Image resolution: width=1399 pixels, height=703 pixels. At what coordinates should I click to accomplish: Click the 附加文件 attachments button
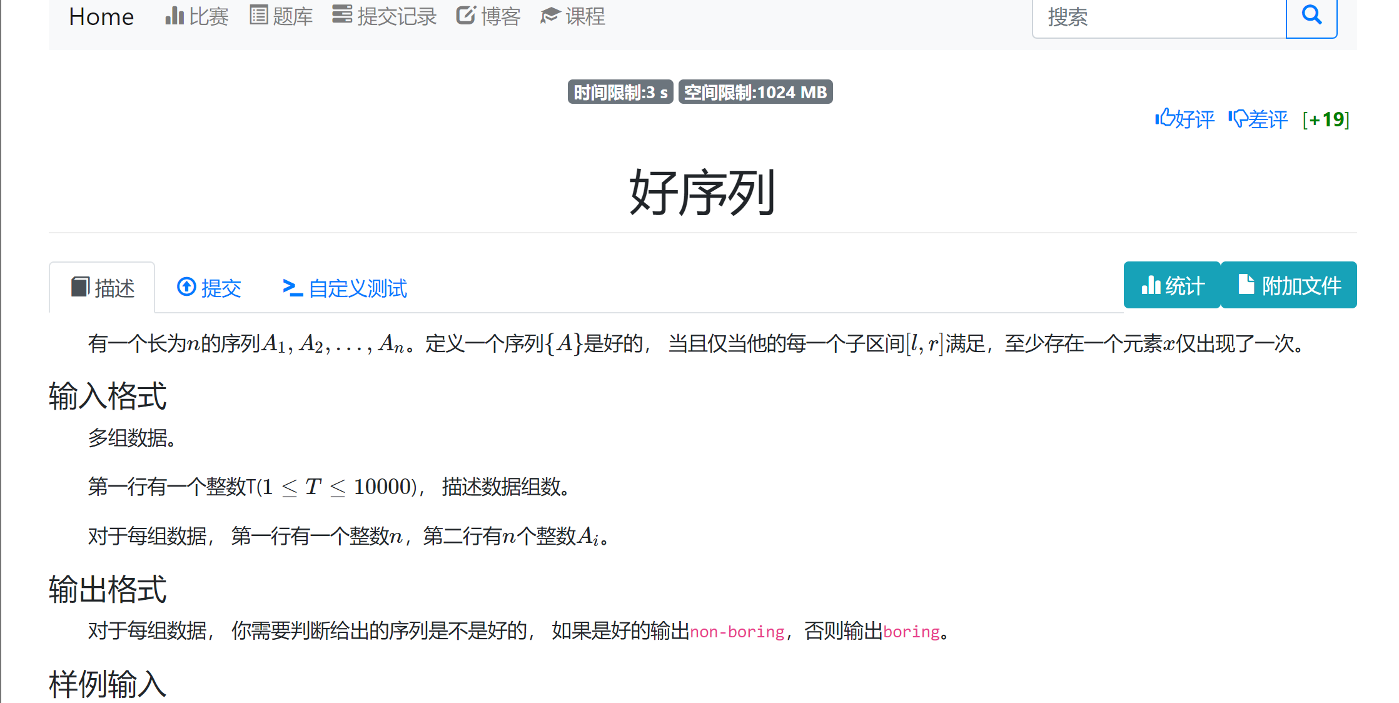click(1289, 285)
